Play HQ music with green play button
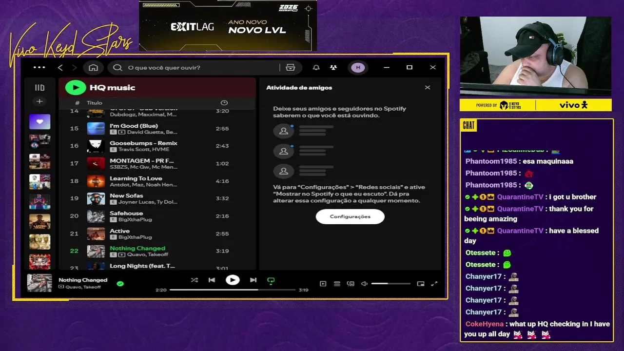The image size is (624, 351). click(x=75, y=88)
